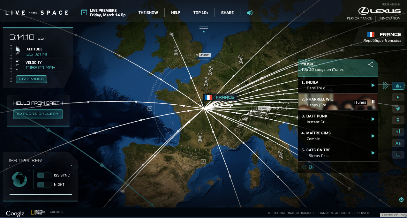Click the power icon at bottom right
Image resolution: width=407 pixels, height=218 pixels.
coord(401,199)
